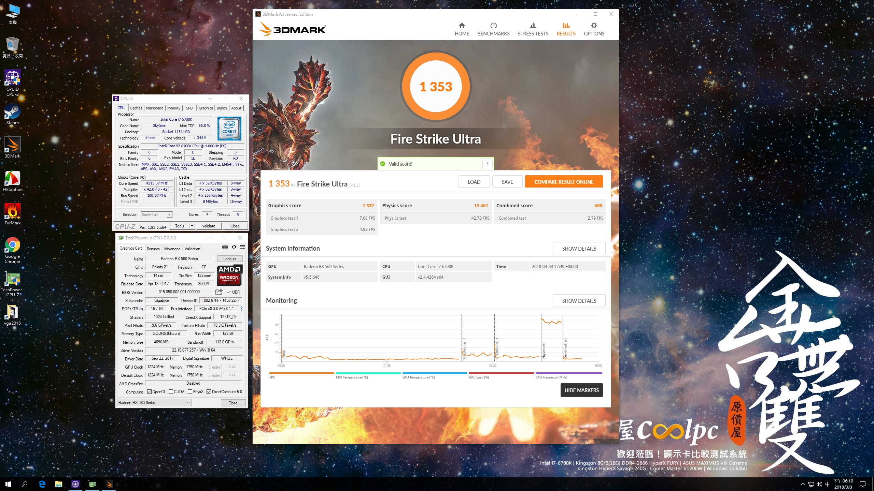Toggle the PhysX checkbox in GPU-Z
Screen dimensions: 874x491
(x=190, y=392)
